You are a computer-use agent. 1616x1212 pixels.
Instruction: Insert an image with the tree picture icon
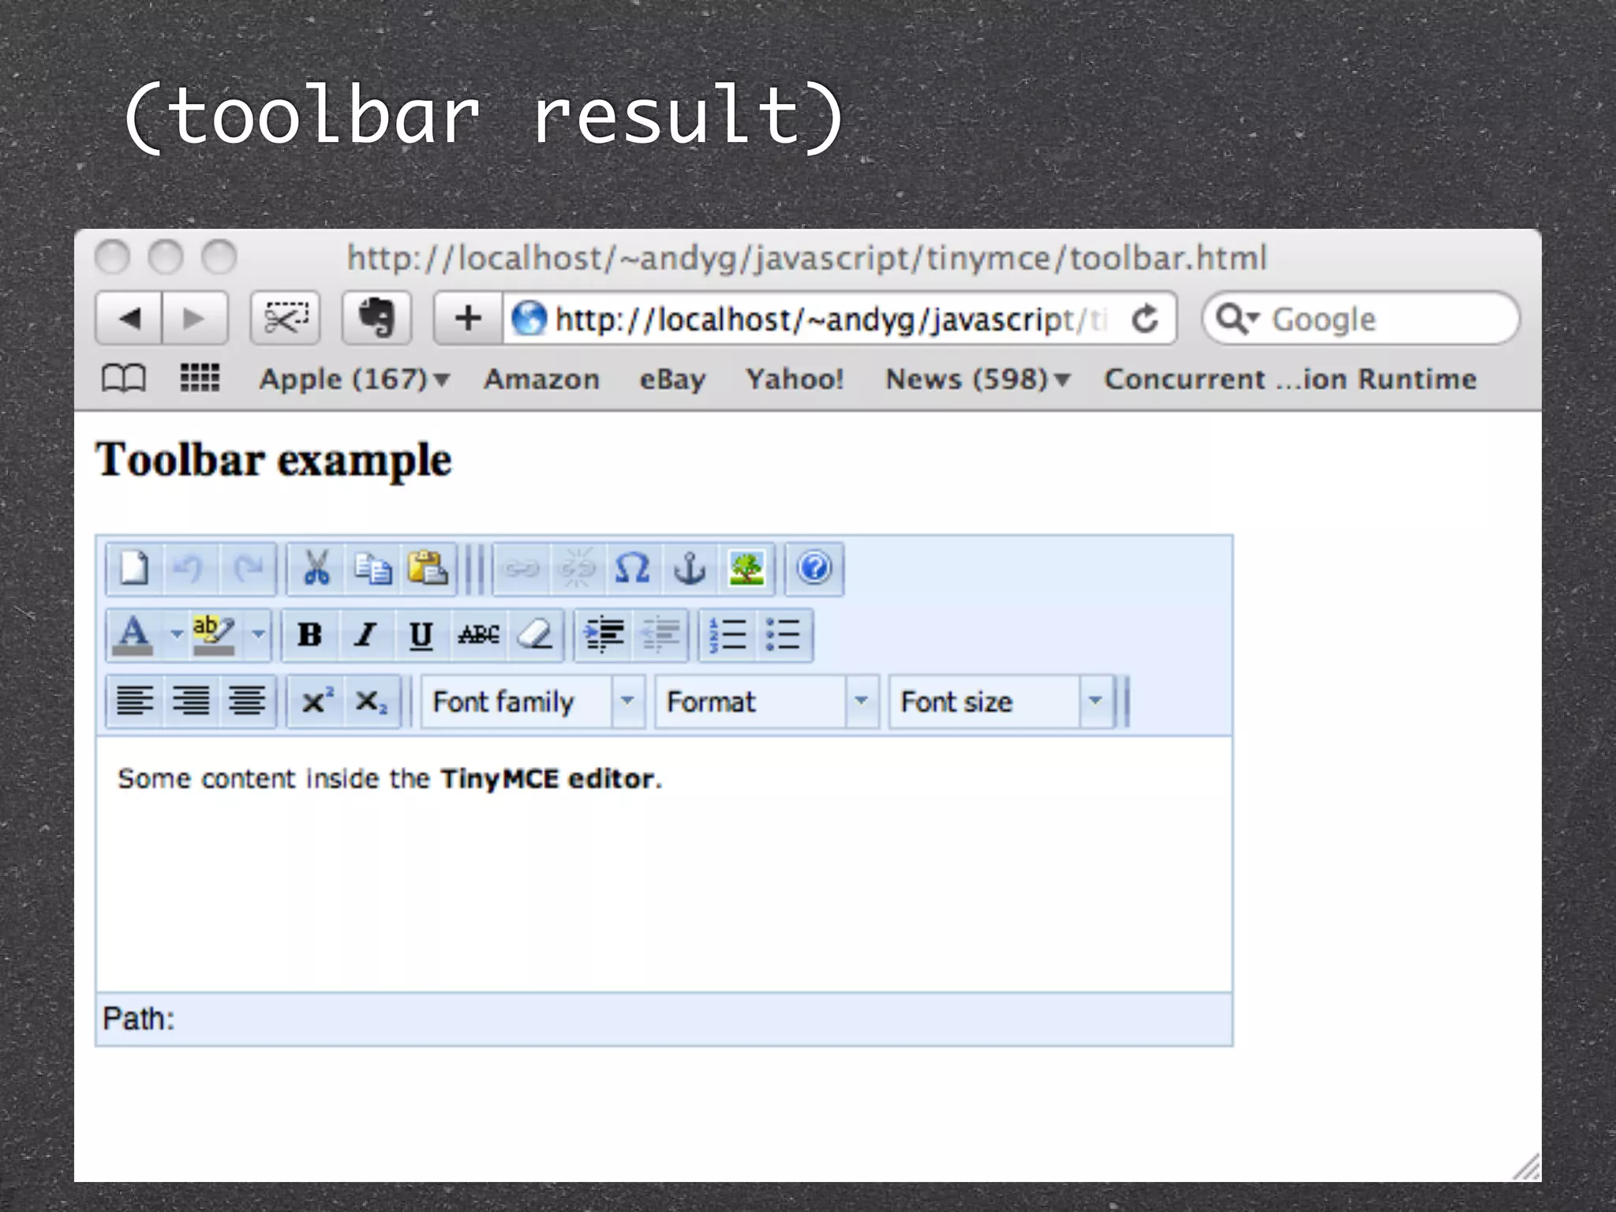tap(746, 569)
